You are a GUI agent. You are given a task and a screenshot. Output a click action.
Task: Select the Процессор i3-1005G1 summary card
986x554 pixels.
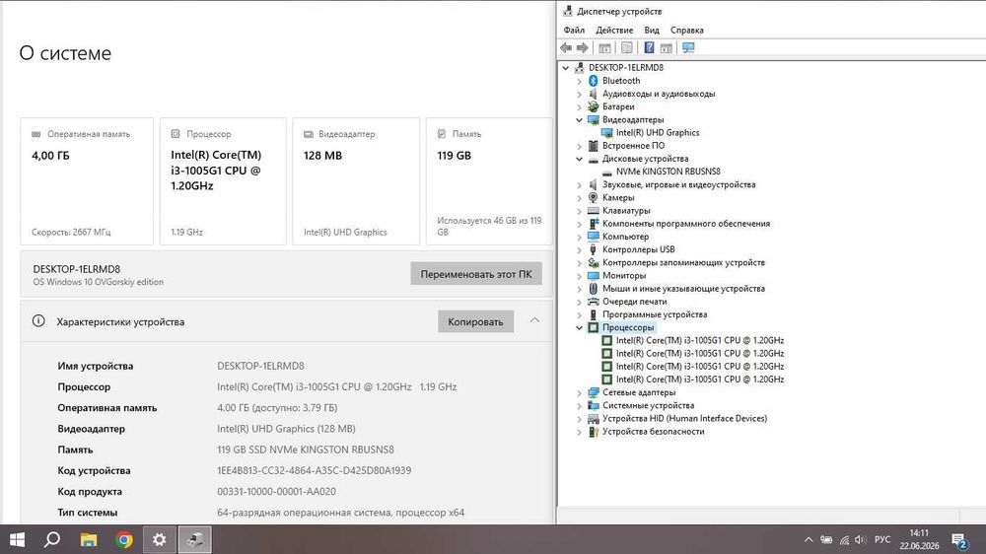[223, 181]
